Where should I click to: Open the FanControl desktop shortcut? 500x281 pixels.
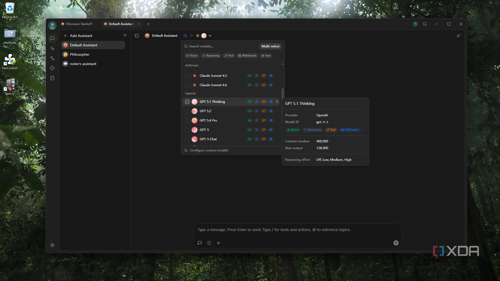point(10,62)
